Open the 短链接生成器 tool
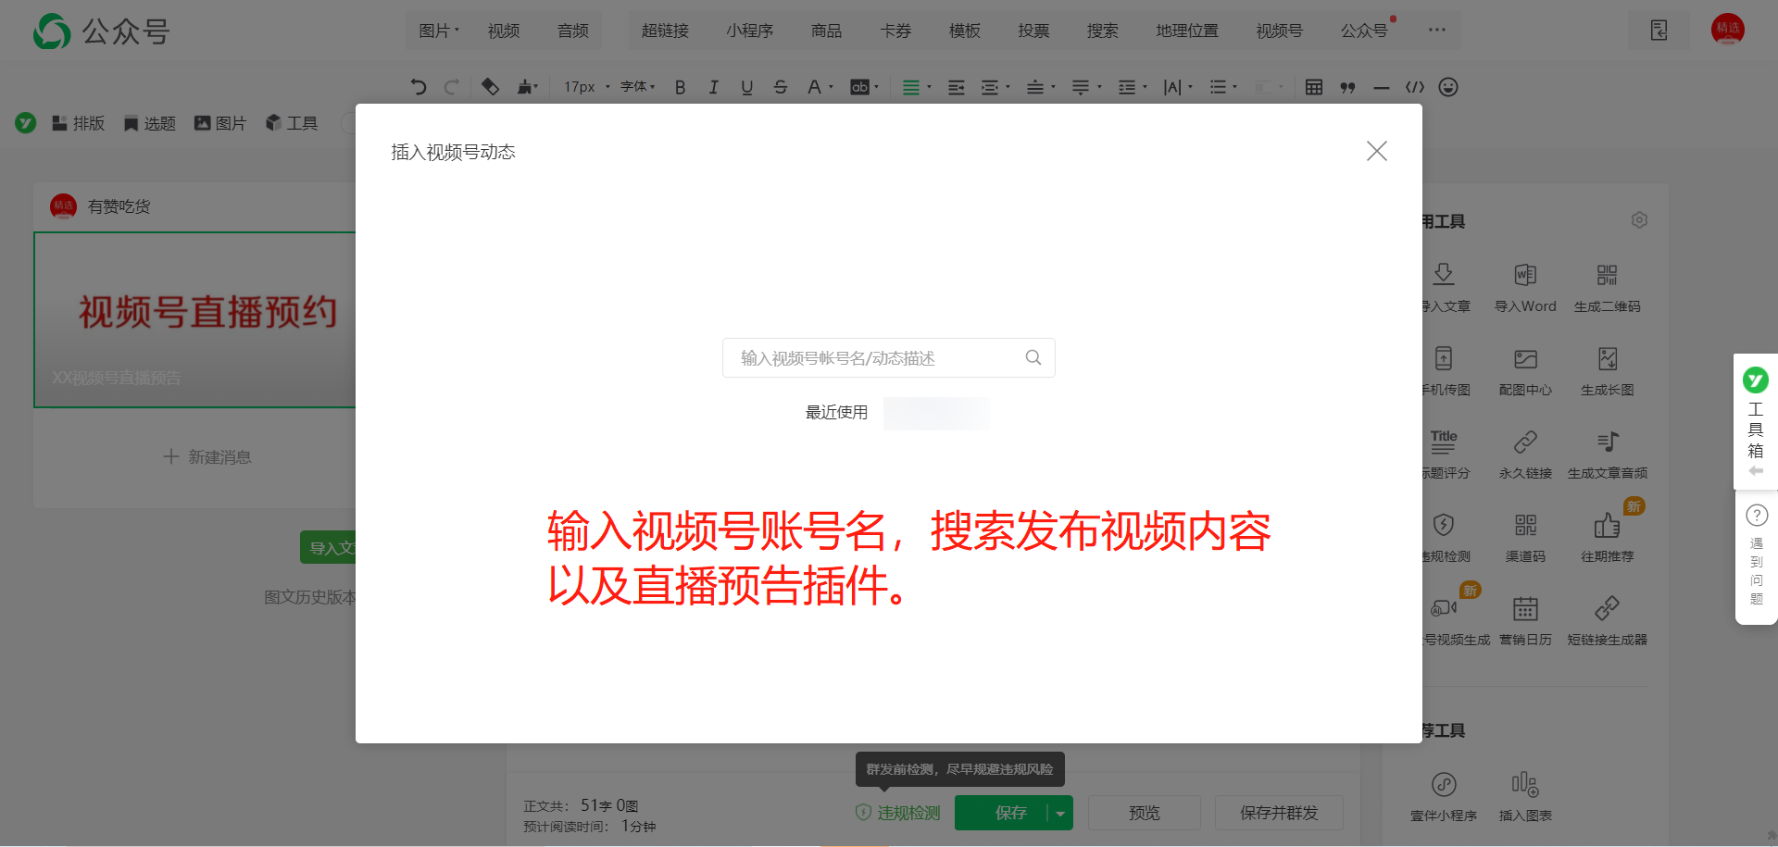The image size is (1778, 847). [1607, 621]
